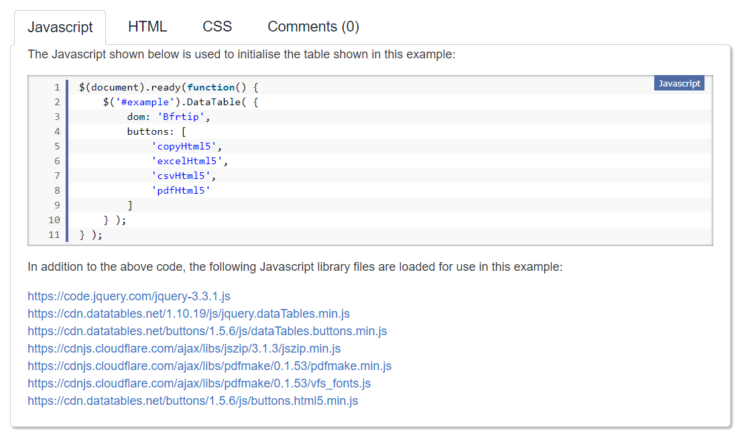Image resolution: width=736 pixels, height=431 pixels.
Task: Open the Comments (0) tab
Action: [x=313, y=27]
